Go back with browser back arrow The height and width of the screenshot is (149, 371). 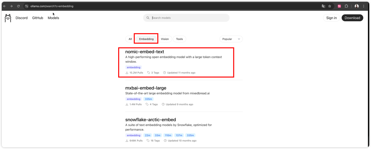4,6
